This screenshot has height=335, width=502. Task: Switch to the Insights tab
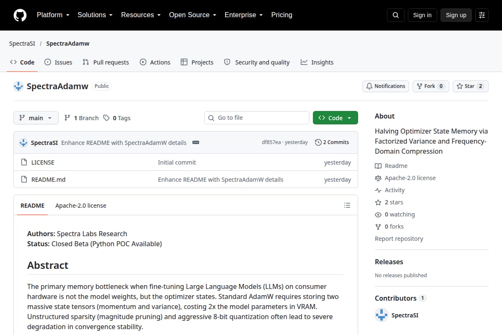point(317,62)
